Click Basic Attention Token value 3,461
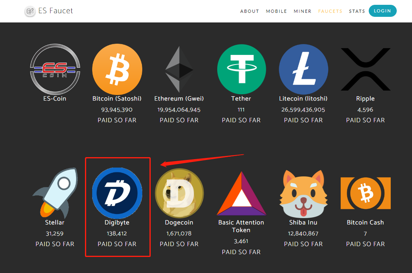The image size is (412, 273). coord(241,241)
